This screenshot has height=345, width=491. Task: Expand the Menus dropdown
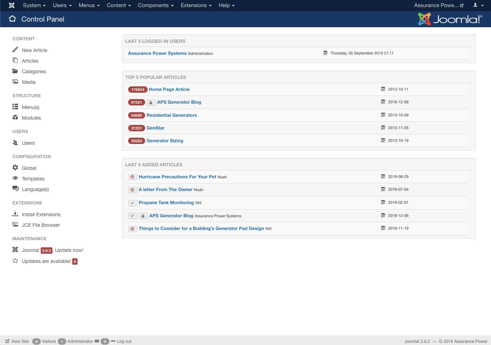point(89,5)
